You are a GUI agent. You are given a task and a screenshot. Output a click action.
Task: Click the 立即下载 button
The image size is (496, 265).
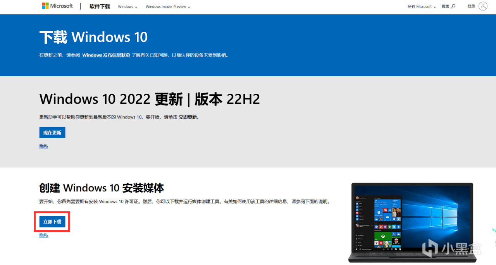point(52,222)
